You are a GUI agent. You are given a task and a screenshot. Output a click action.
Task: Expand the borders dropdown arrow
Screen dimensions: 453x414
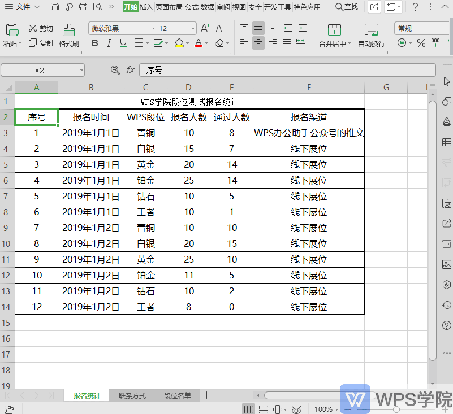tap(147, 43)
